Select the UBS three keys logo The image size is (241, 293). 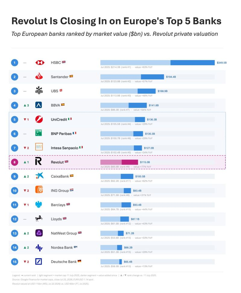tap(39, 90)
